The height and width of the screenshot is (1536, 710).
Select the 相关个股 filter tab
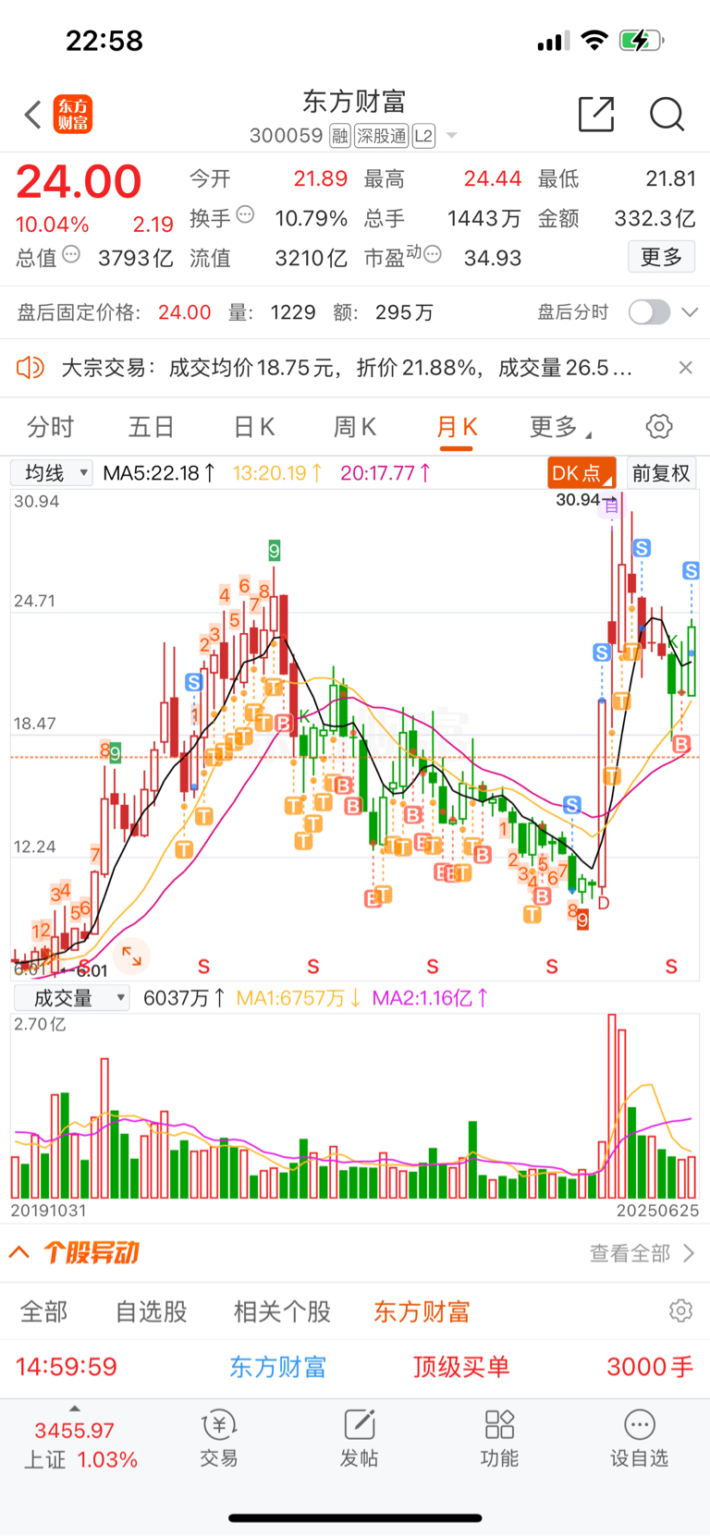pos(282,1311)
